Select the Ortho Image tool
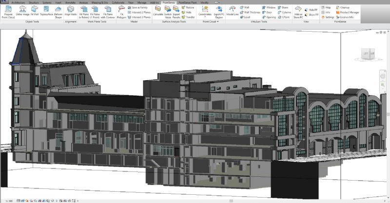The image size is (390, 203). [x=22, y=12]
